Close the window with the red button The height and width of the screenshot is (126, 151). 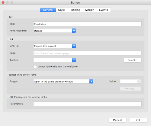(x=3, y=2)
